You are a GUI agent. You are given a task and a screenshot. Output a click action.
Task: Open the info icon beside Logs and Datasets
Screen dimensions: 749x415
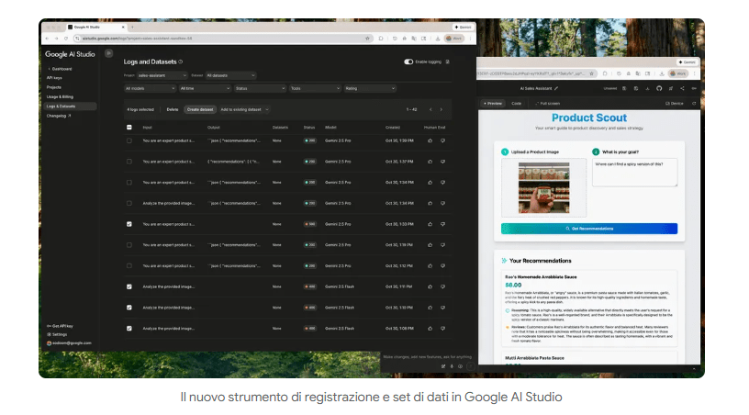tap(181, 62)
